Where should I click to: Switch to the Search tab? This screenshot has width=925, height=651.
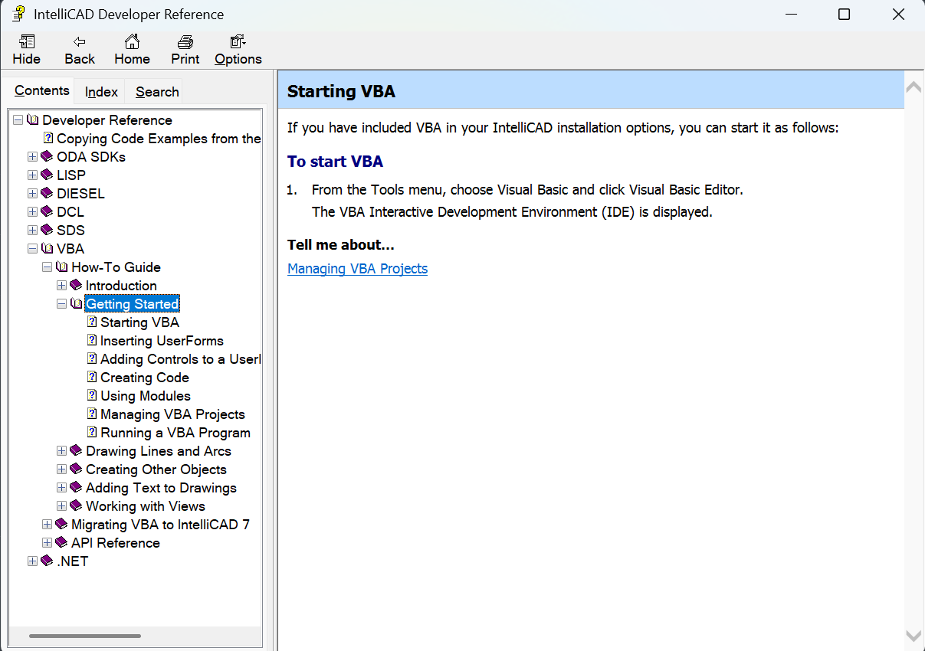click(157, 92)
